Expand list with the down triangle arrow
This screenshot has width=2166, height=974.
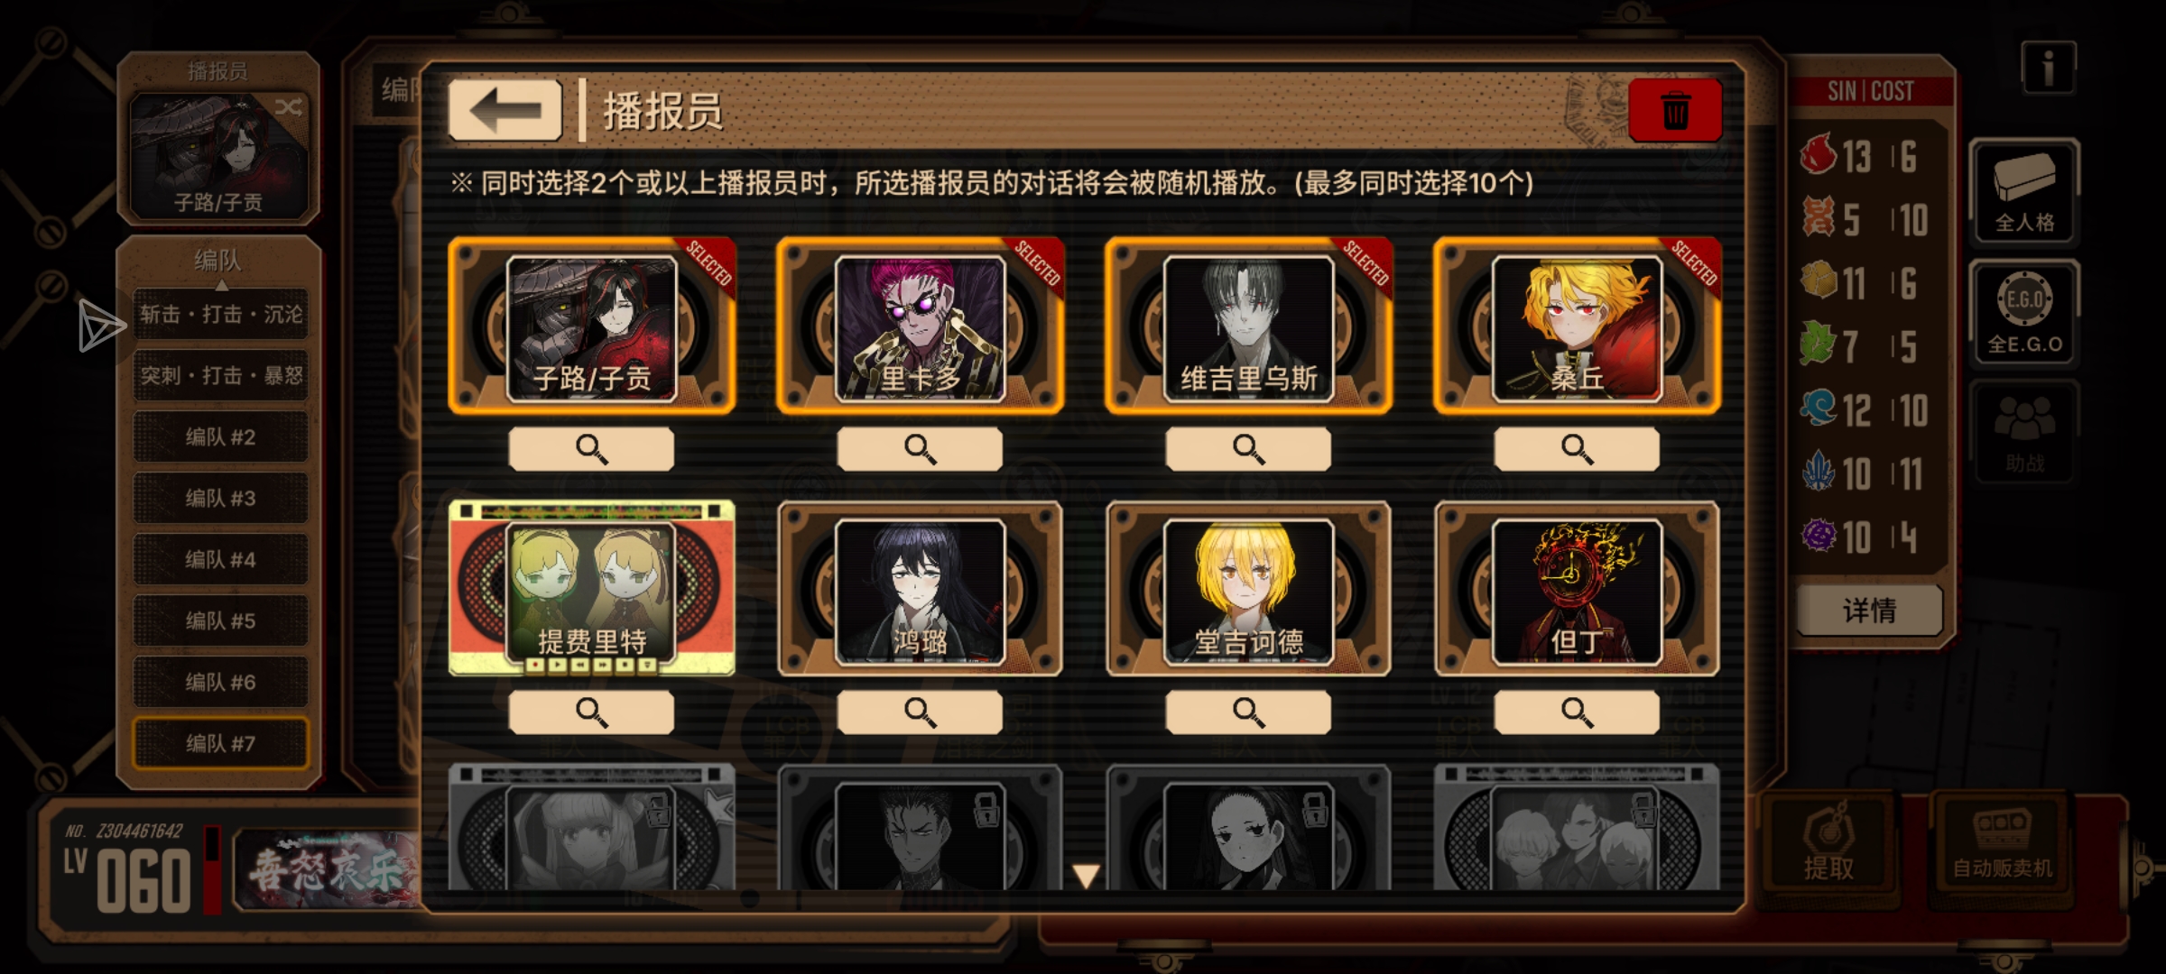[x=1086, y=875]
